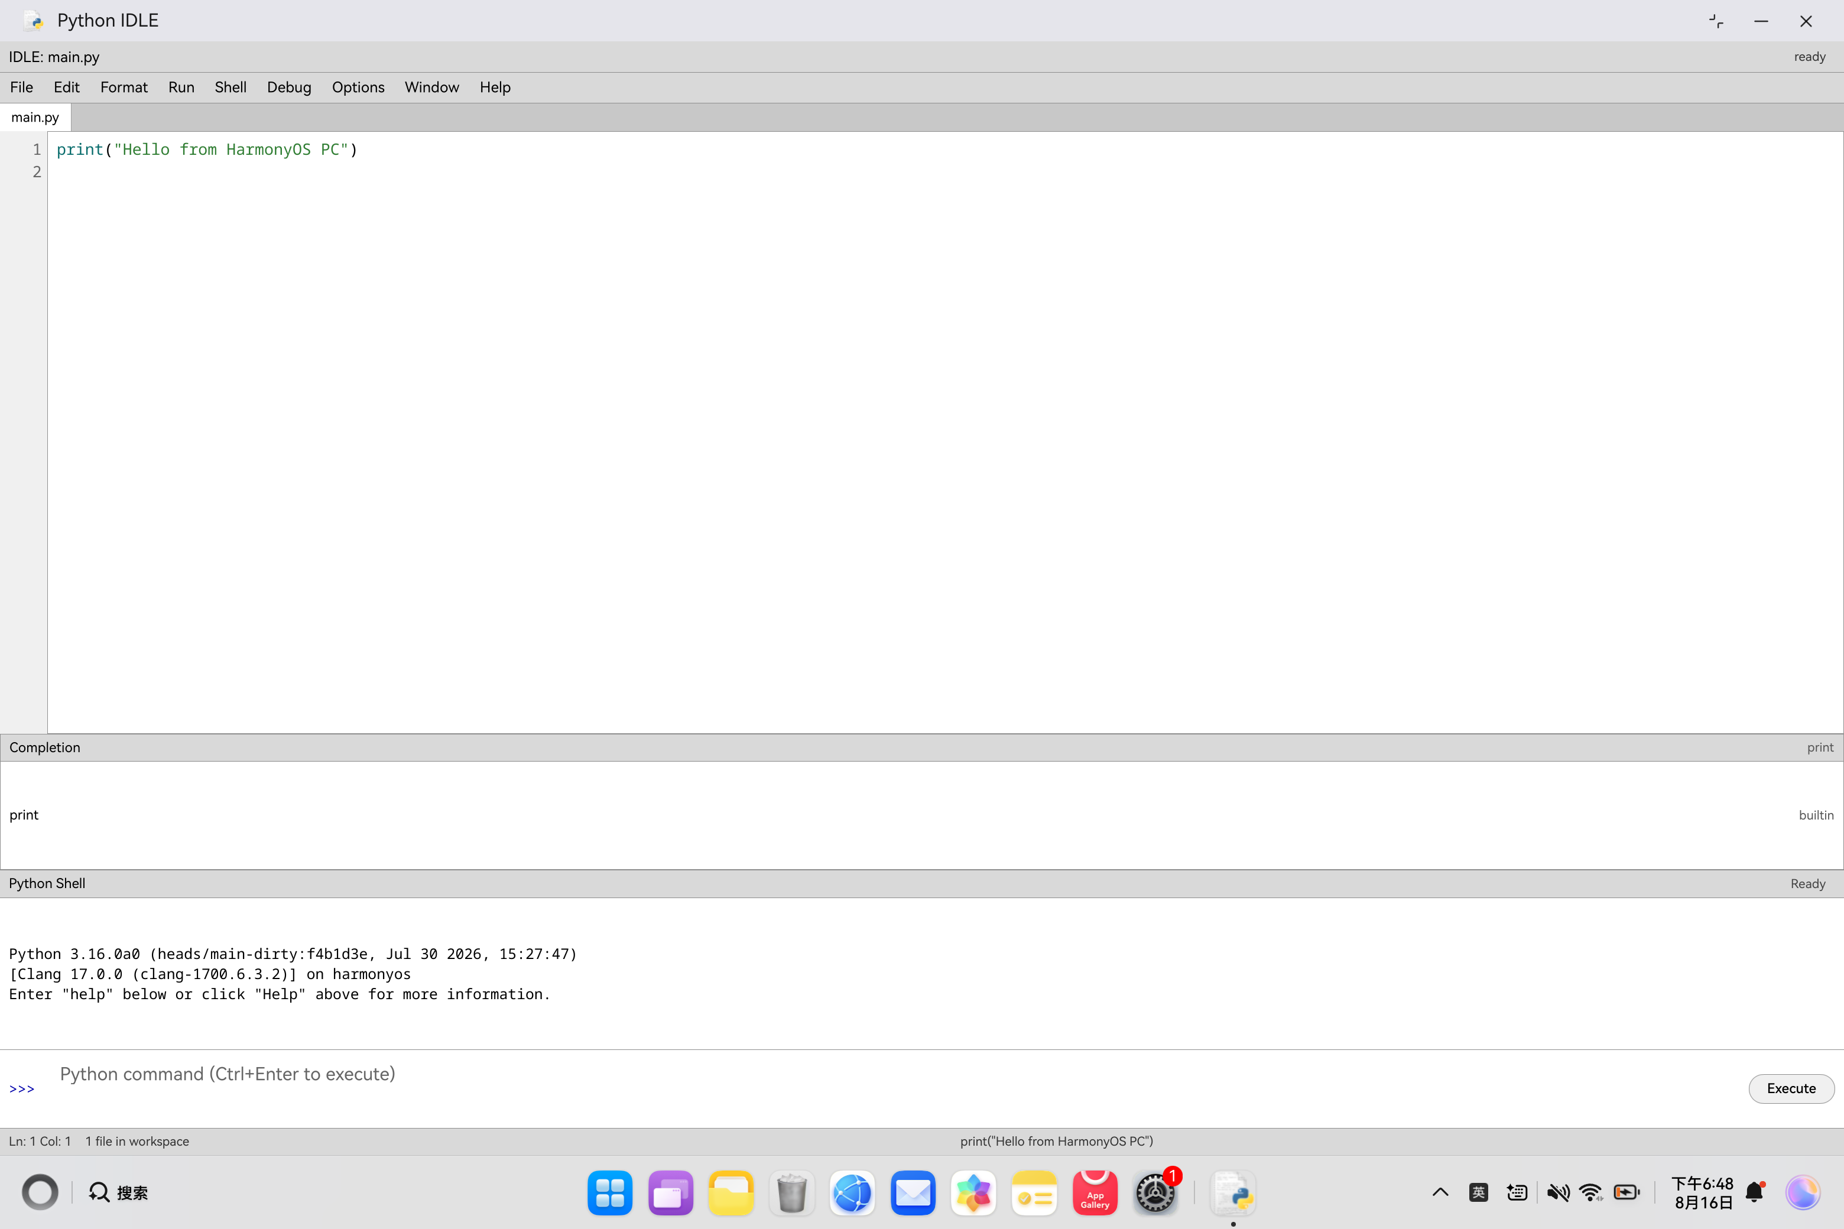Open the Debug menu
This screenshot has height=1229, width=1844.
(289, 87)
